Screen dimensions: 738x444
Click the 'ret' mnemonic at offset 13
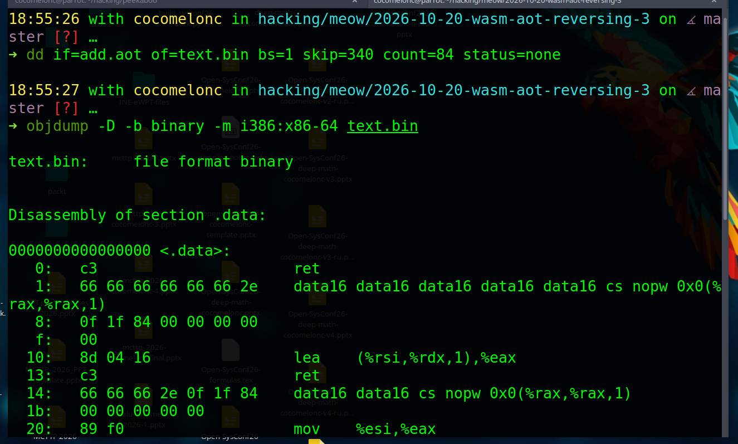point(307,375)
